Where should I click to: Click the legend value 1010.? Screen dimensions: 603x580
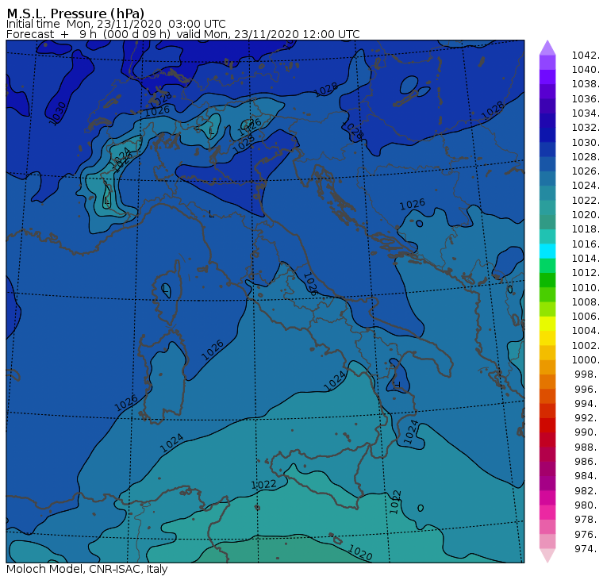(x=586, y=287)
